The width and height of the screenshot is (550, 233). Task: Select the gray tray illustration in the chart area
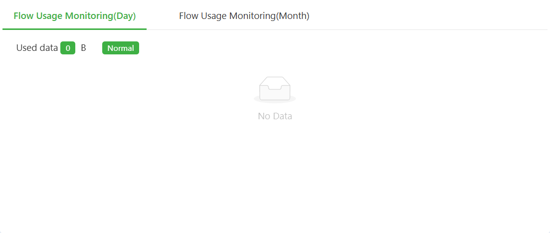pos(275,88)
